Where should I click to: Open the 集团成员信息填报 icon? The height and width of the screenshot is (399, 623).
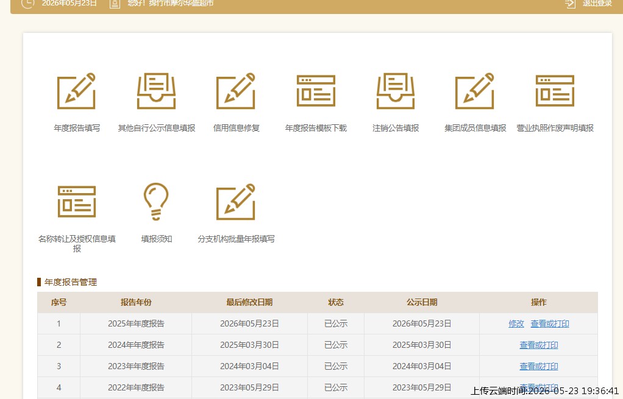475,91
